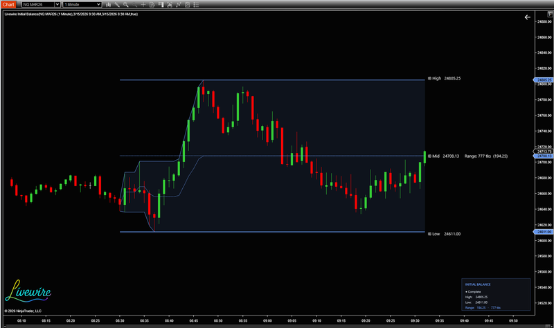Select the red Chart tab

tap(8, 5)
